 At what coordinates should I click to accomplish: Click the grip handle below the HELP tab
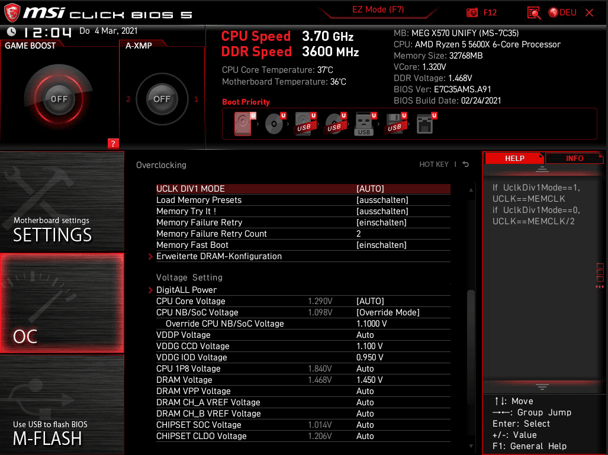point(542,169)
